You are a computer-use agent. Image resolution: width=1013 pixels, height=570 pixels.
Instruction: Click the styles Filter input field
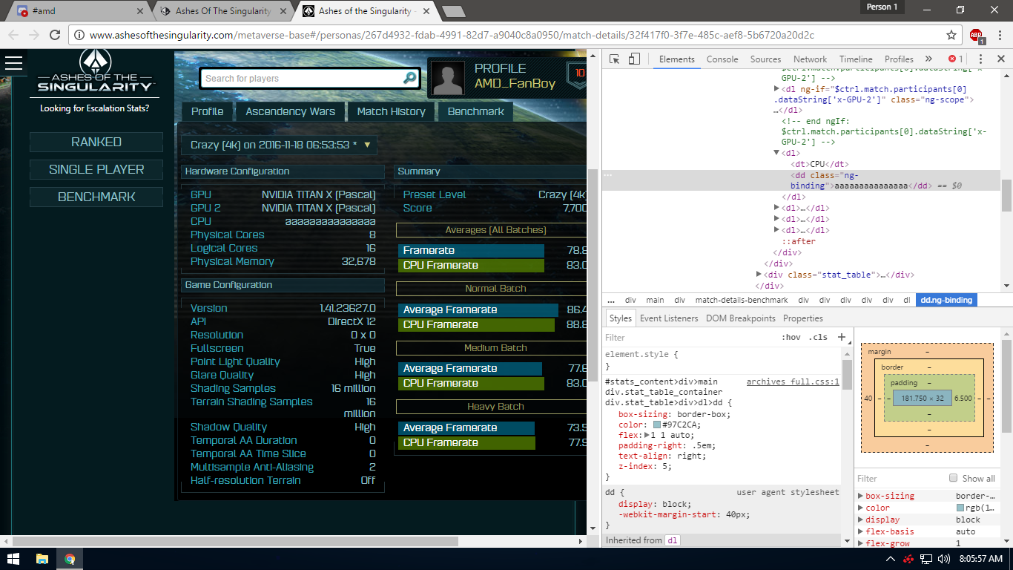point(690,337)
